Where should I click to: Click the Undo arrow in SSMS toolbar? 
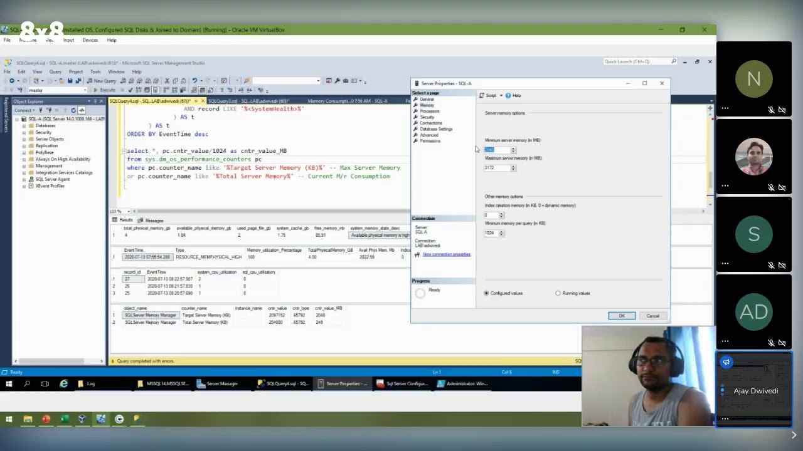(x=195, y=81)
